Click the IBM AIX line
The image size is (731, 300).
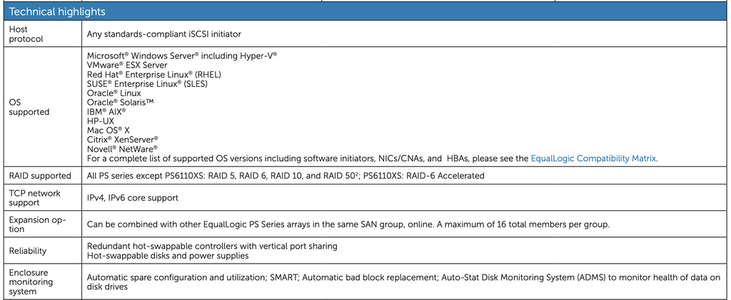click(x=107, y=112)
